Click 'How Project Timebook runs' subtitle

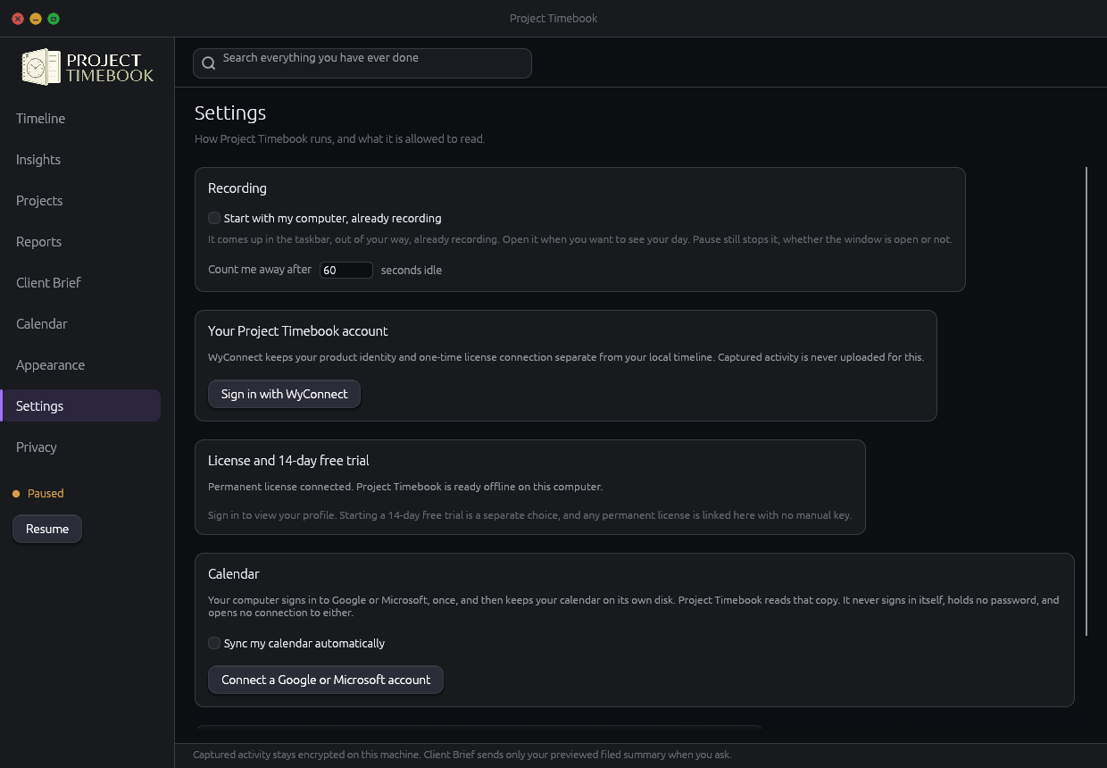click(x=340, y=139)
